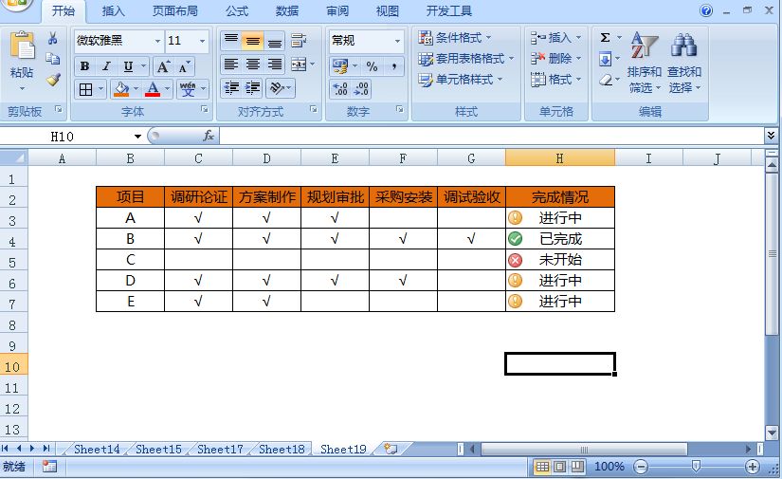Open the 数据 ribbon tab
Image resolution: width=782 pixels, height=479 pixels.
click(287, 11)
